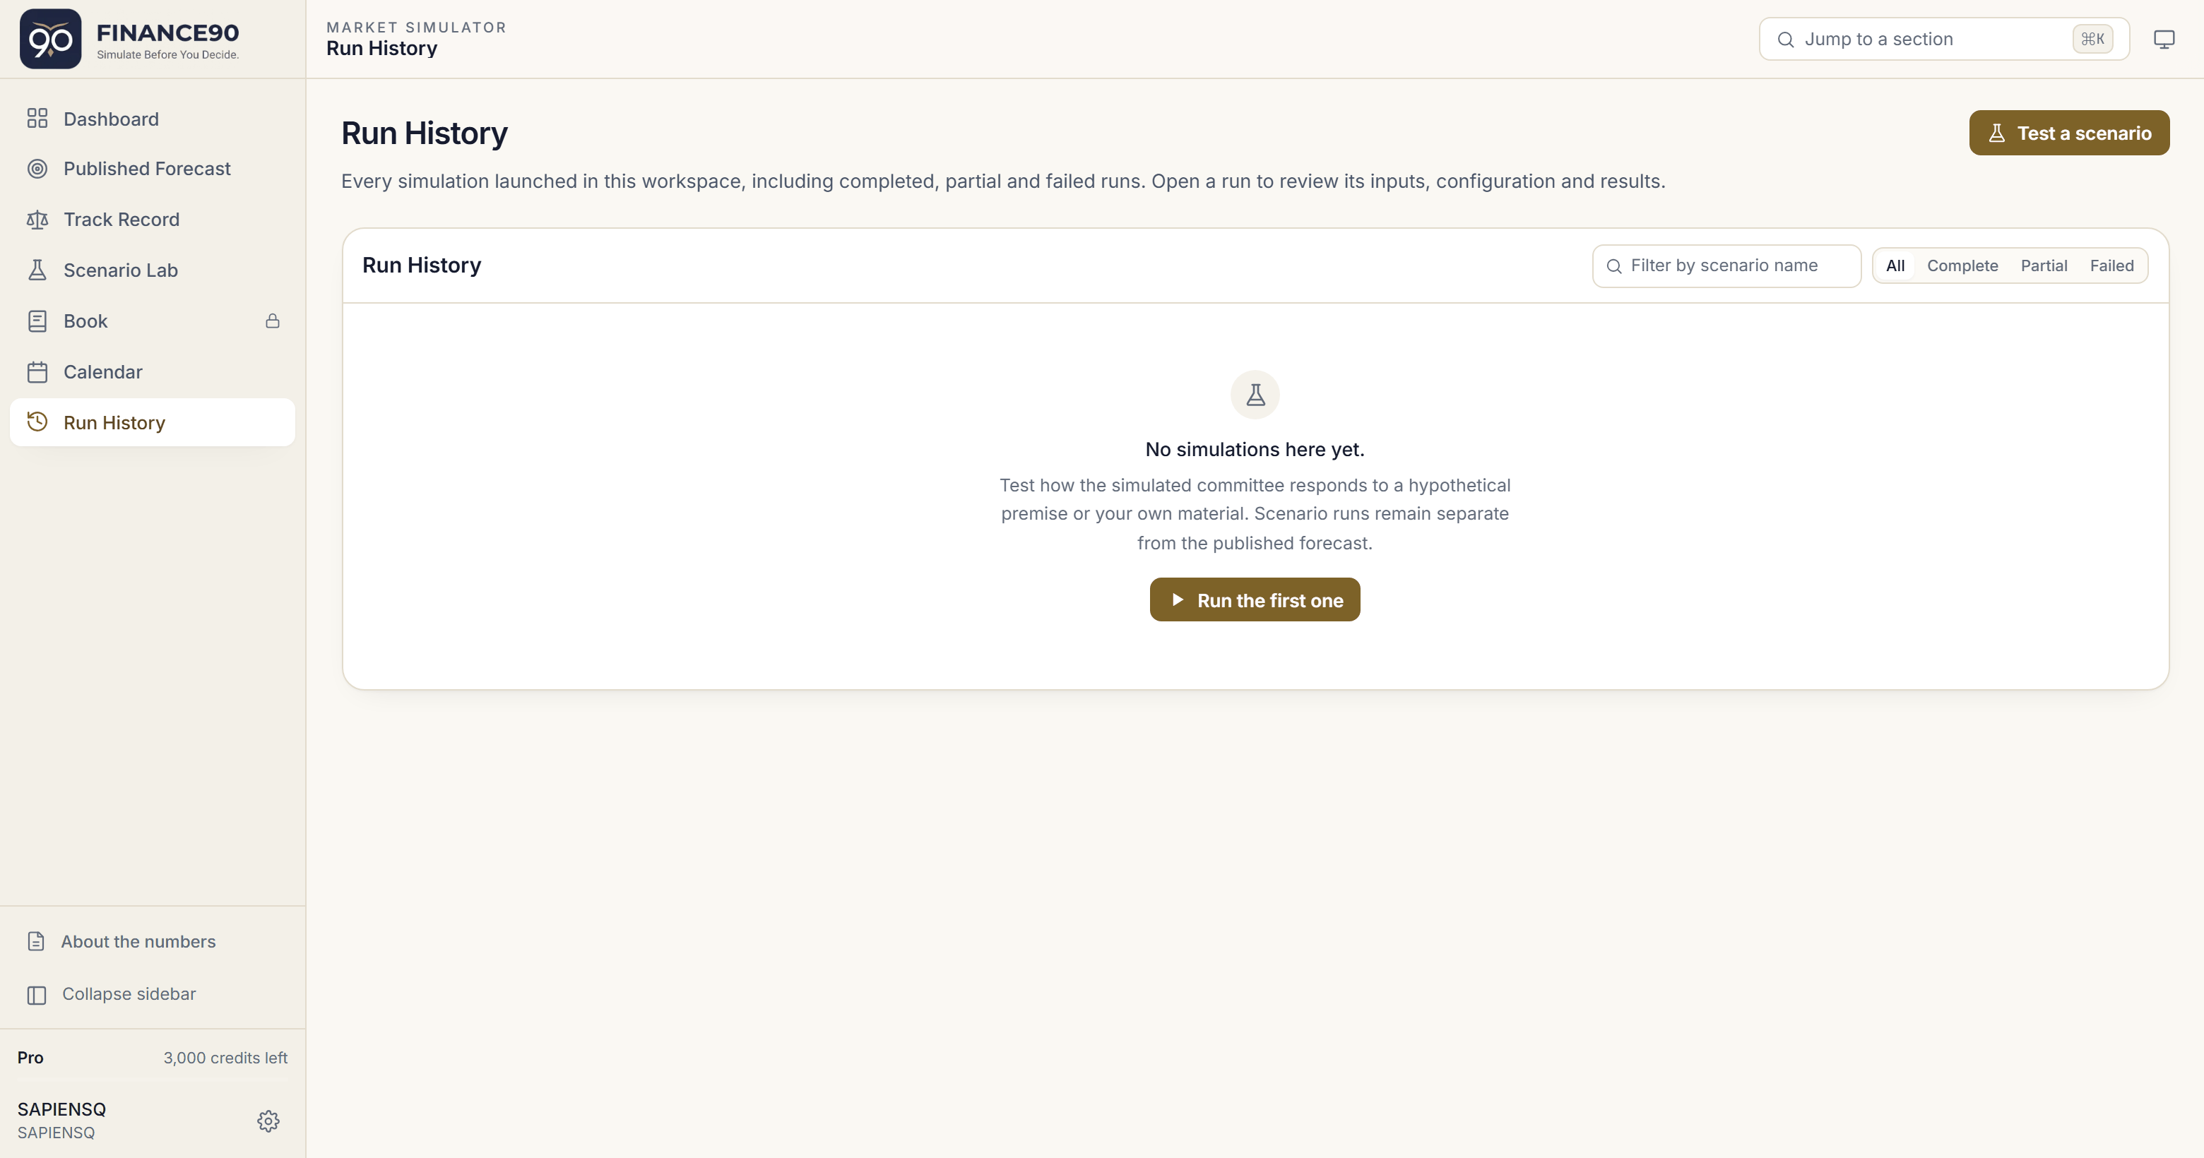The image size is (2204, 1158).
Task: Click the Published Forecast target icon
Action: (x=37, y=169)
